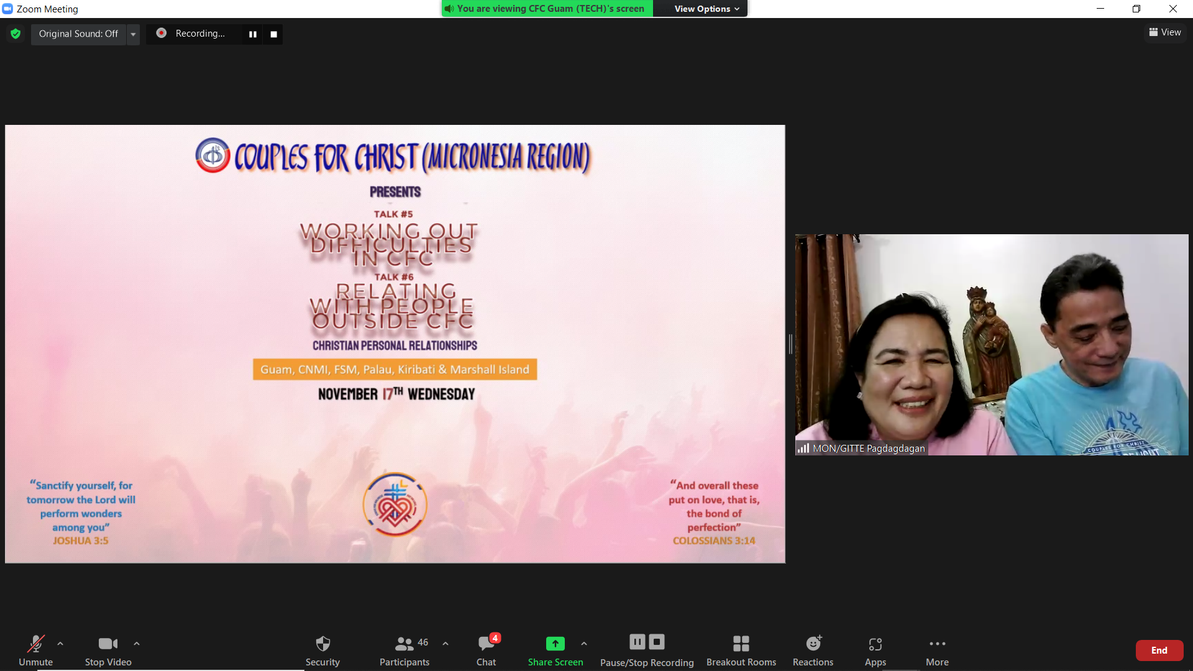
Task: Click the Zoom Meeting app icon in title bar
Action: [7, 9]
